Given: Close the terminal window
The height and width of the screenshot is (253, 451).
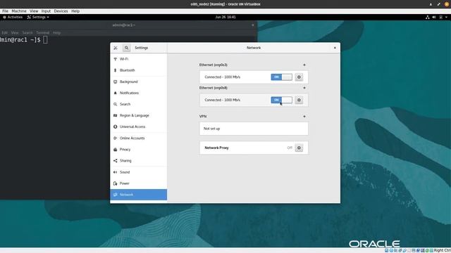Looking at the screenshot, I should (x=252, y=25).
